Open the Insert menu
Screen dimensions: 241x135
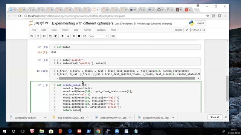coord(65,30)
